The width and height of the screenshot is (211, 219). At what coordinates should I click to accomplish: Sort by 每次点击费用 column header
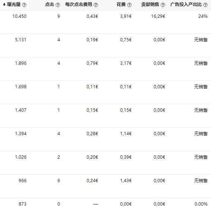[x=79, y=4]
